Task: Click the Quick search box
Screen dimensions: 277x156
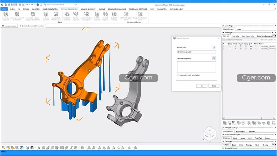Action: (x=61, y=5)
